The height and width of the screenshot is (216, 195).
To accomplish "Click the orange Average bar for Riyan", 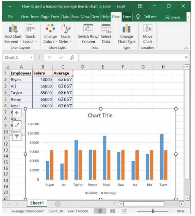I will tap(52, 165).
